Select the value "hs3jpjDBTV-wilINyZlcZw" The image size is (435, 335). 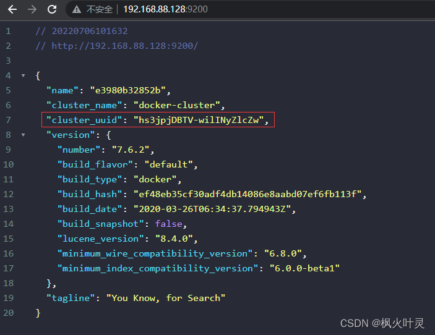(199, 120)
